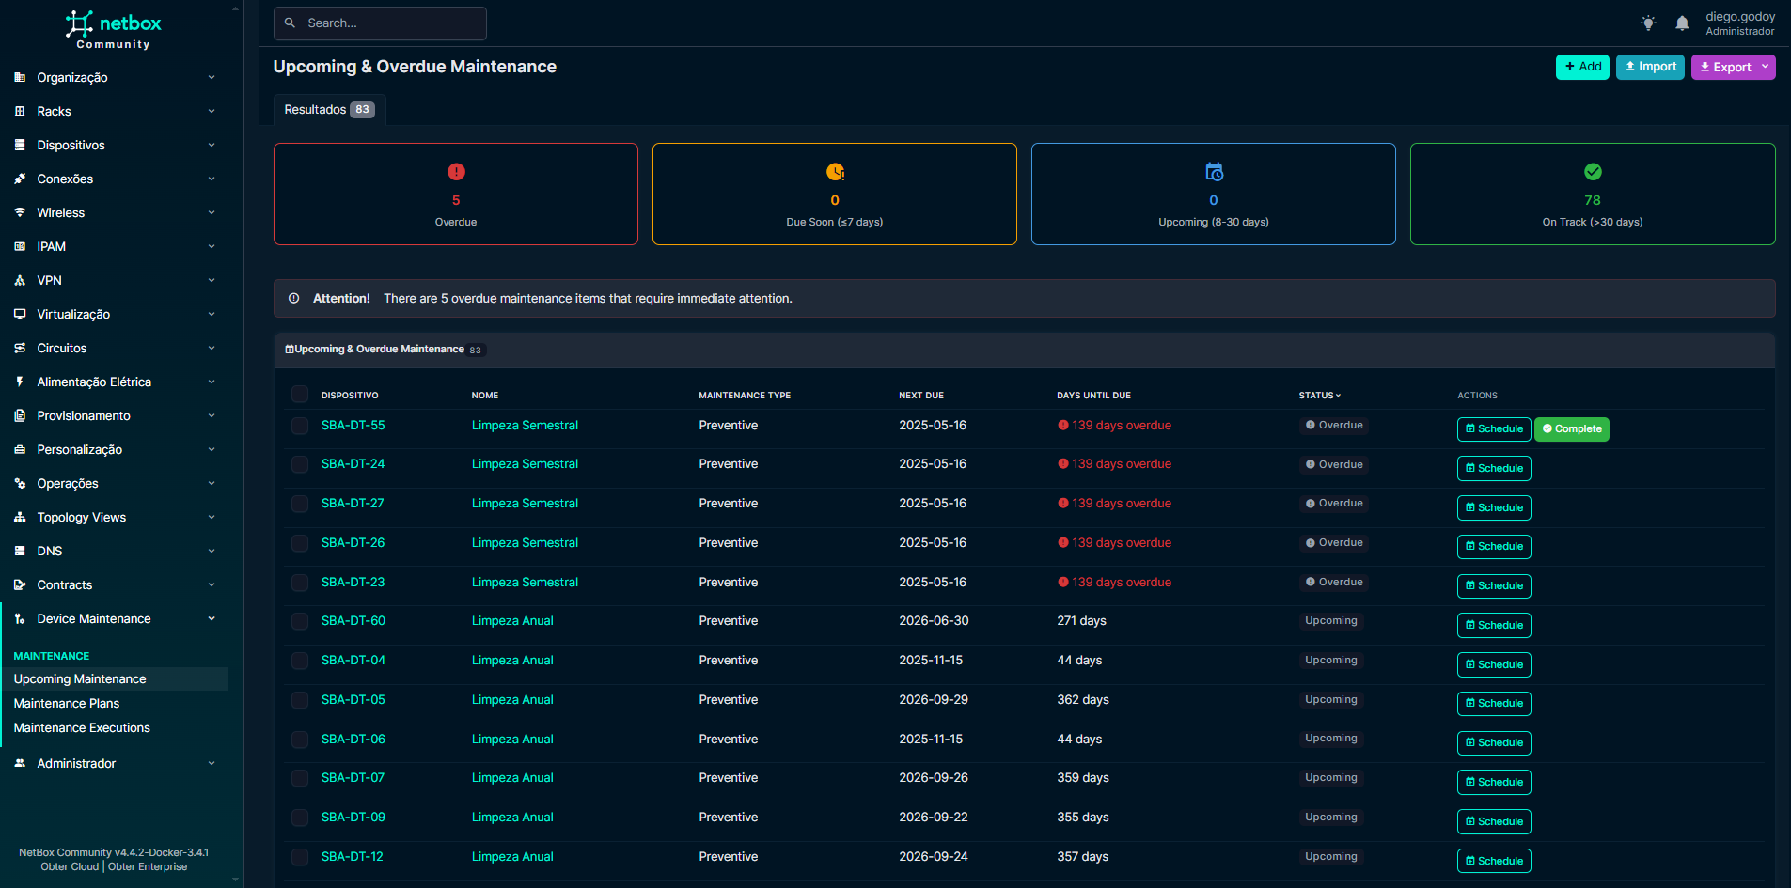Click the NetBox Community logo
This screenshot has width=1791, height=888.
click(113, 29)
